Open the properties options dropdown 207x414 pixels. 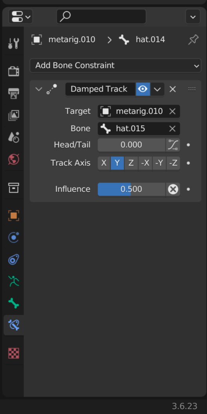[x=193, y=17]
